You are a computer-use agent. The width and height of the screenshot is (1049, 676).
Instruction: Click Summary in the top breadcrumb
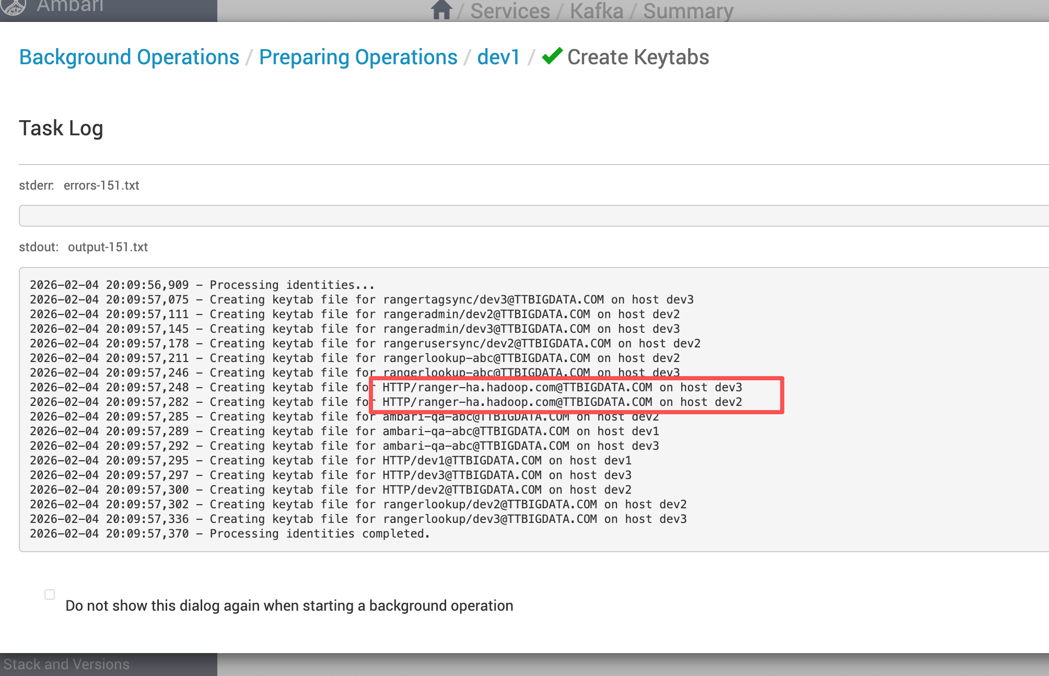[688, 11]
